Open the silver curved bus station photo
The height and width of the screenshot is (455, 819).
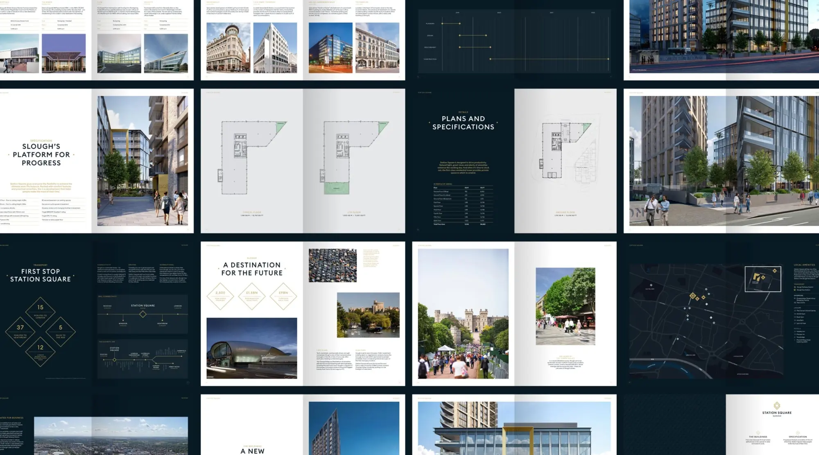(x=252, y=348)
